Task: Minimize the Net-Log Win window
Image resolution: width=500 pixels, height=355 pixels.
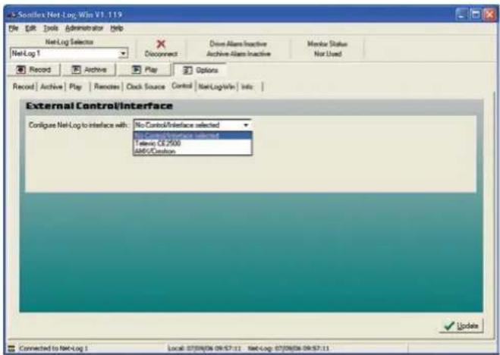Action: pos(461,14)
